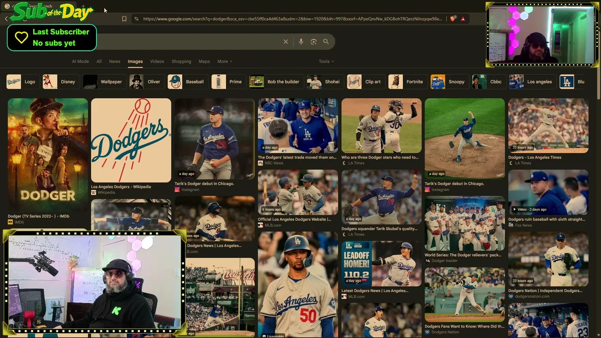Open the Dodgers ruin baseball video thumbnail
This screenshot has width=601, height=338.
(x=548, y=192)
